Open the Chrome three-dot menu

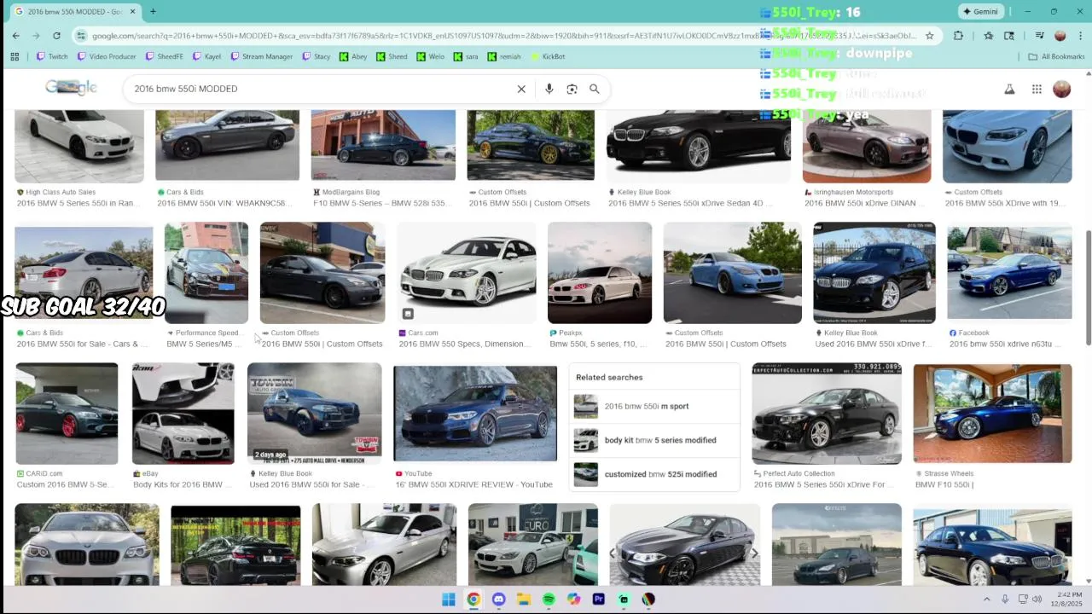tap(1080, 36)
